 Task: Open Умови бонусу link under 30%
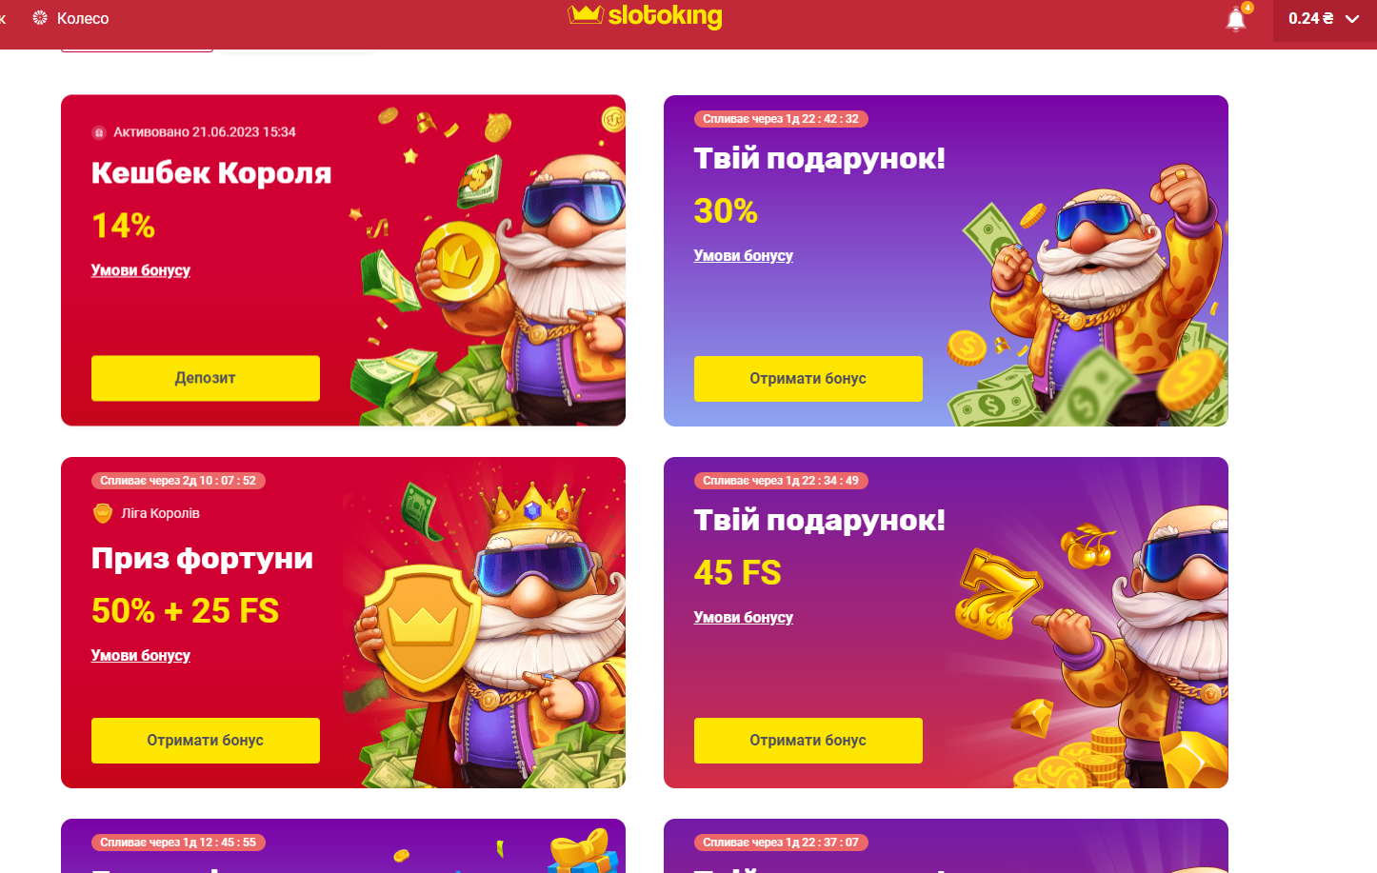(x=744, y=255)
